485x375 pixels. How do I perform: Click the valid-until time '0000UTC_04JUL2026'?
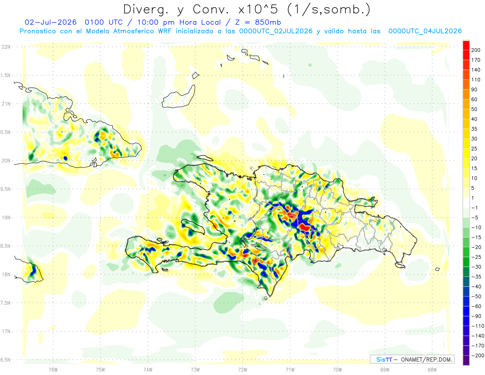tap(425, 31)
